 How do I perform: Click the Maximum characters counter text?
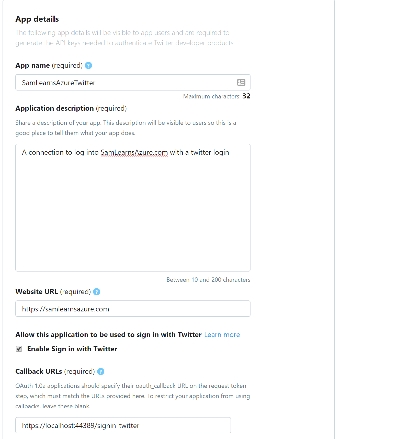point(217,96)
